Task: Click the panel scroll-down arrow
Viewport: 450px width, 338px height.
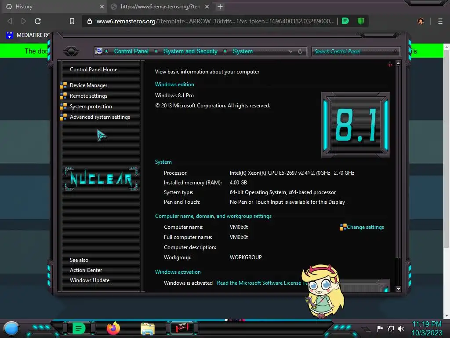Action: coord(398,289)
